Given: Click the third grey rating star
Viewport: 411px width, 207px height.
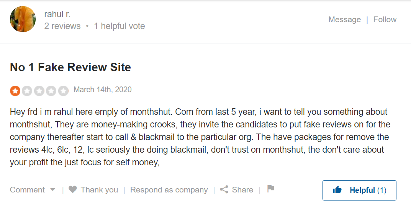Looking at the screenshot, I should point(39,91).
